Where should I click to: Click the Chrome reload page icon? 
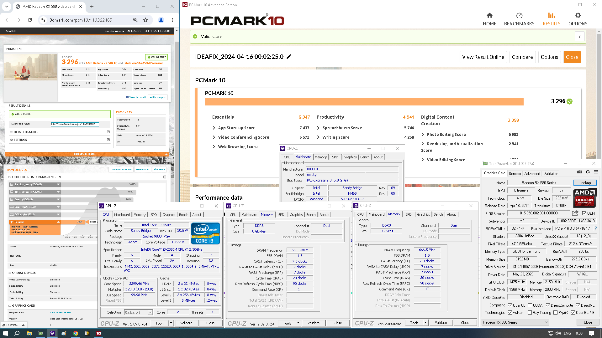(x=30, y=20)
